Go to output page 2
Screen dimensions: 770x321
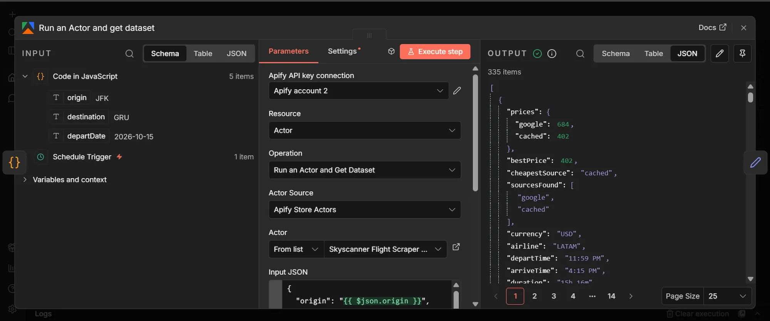pos(534,296)
